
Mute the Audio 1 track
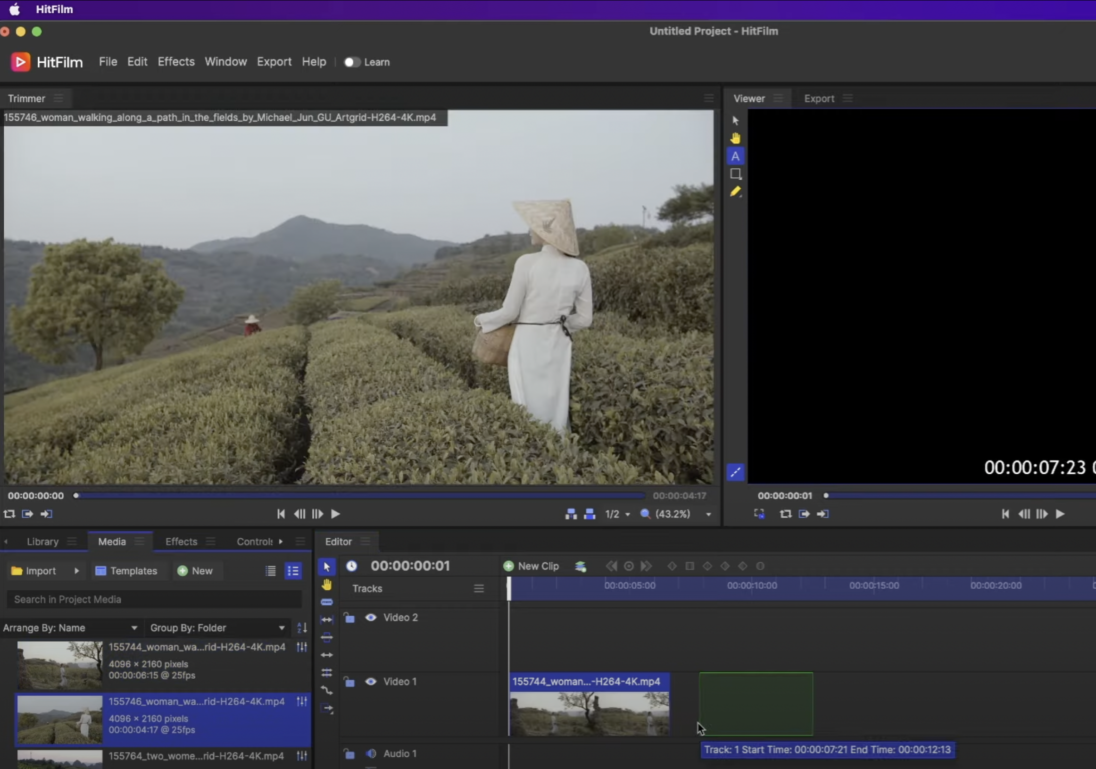tap(370, 753)
